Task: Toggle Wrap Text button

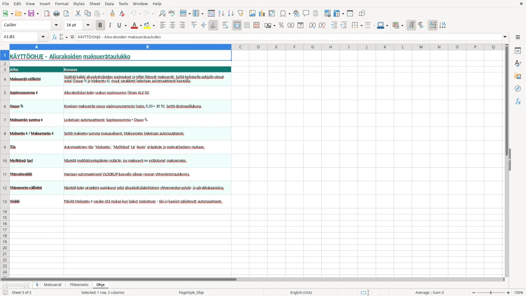Action: [225, 25]
